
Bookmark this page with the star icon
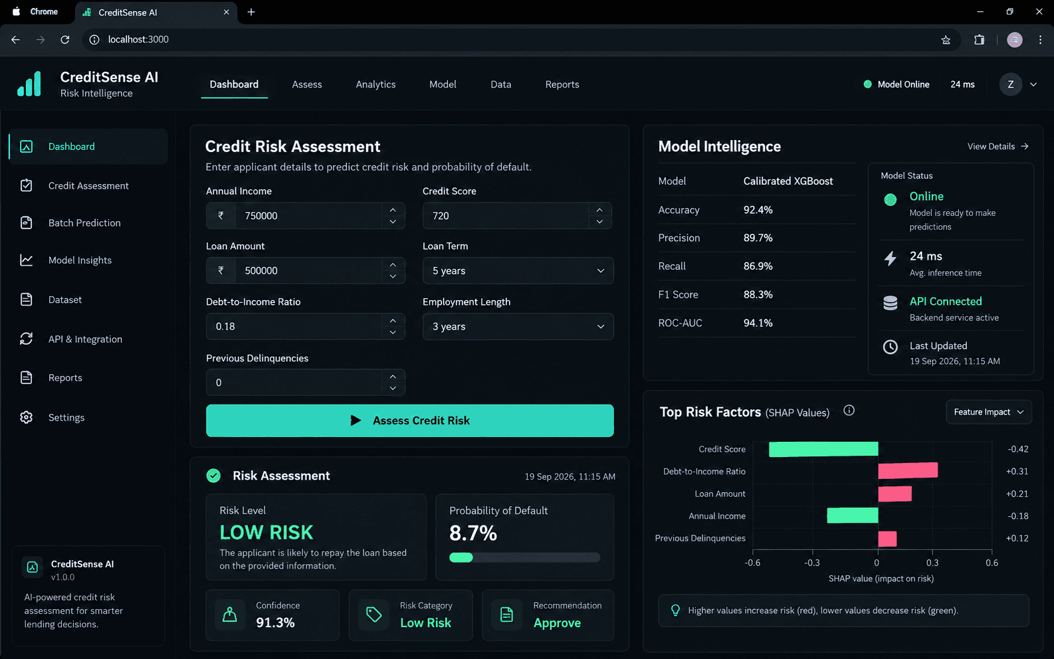click(x=946, y=40)
